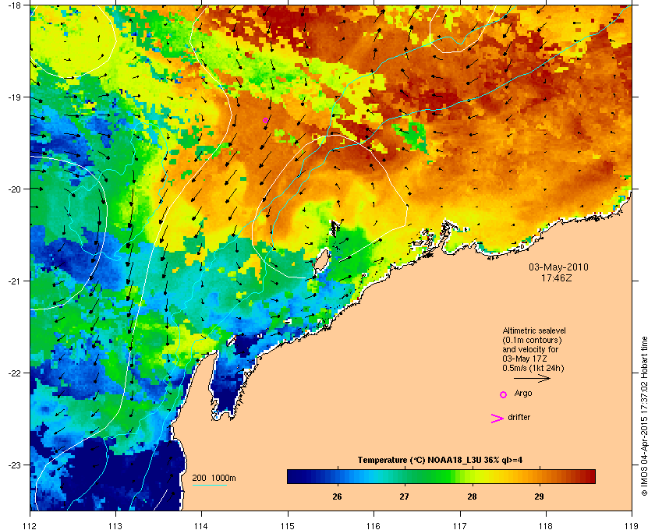Click the 115 longitude axis label

(x=288, y=526)
